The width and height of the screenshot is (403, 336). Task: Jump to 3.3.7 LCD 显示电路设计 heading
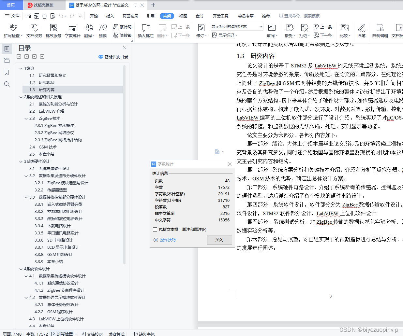[x=57, y=247]
